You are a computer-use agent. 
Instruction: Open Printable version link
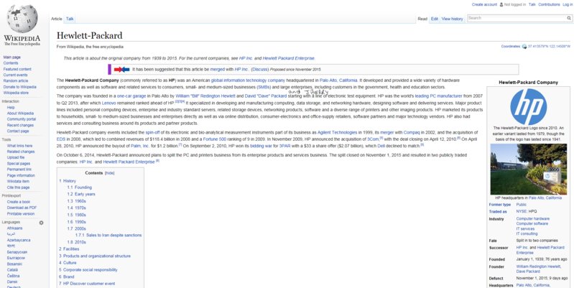[x=21, y=213]
